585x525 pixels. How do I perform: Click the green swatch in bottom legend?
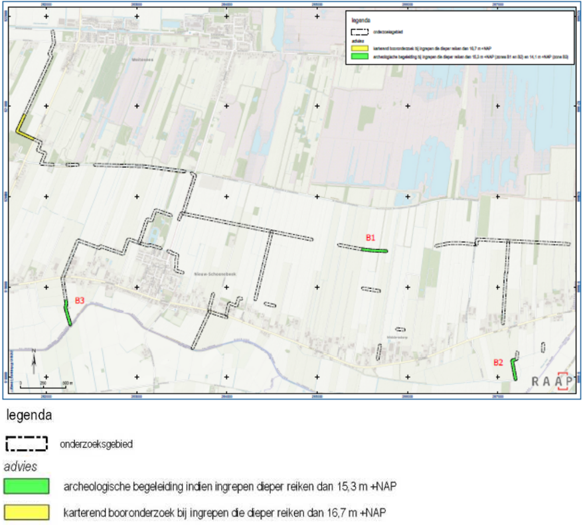pos(27,487)
